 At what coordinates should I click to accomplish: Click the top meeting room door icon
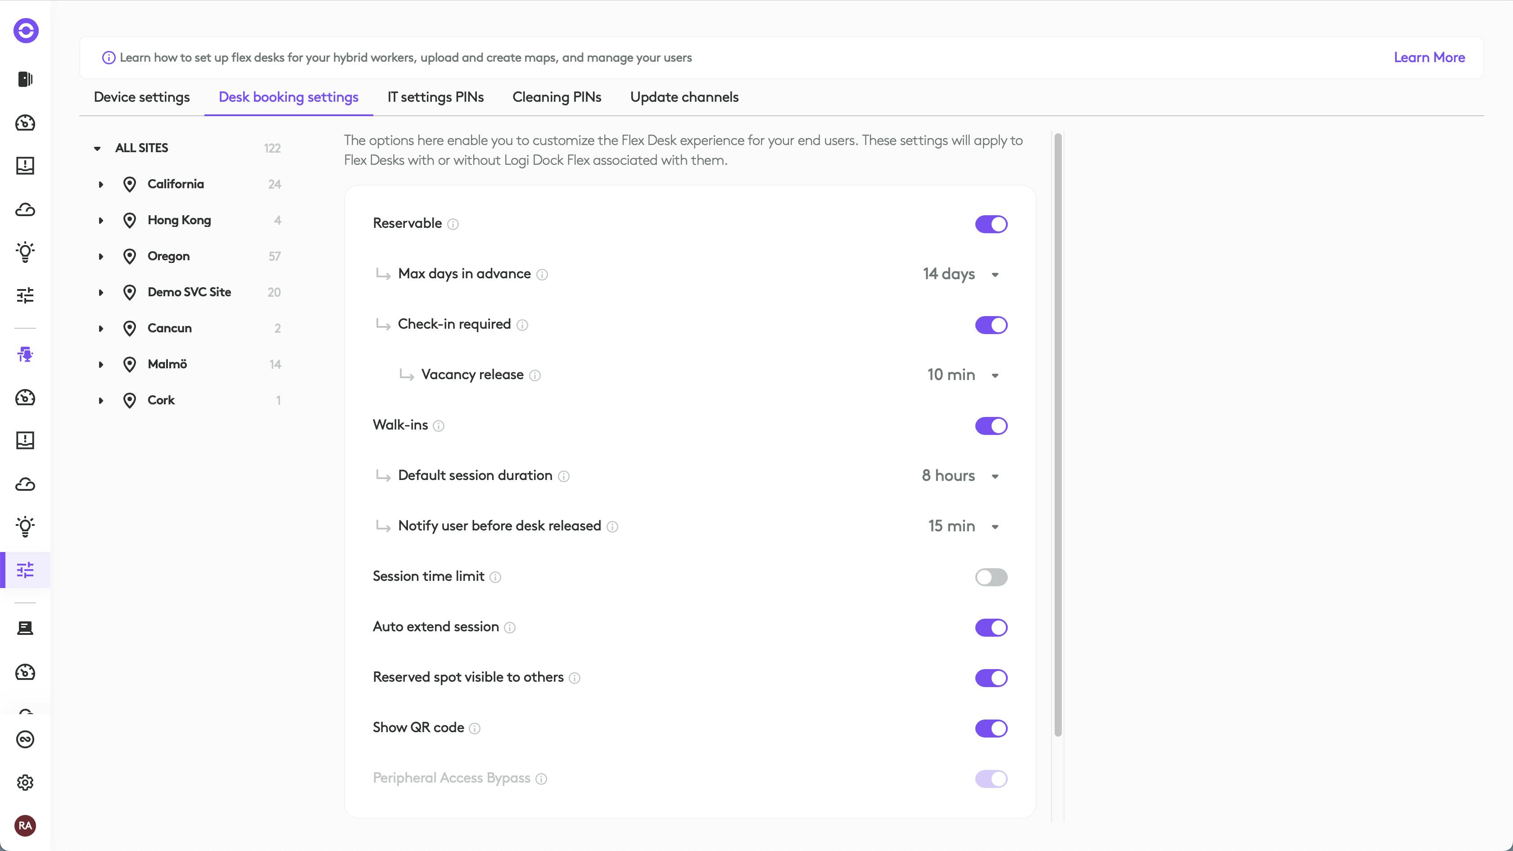click(25, 79)
